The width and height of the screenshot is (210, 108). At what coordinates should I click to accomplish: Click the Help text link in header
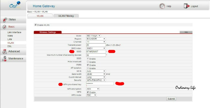169,6
